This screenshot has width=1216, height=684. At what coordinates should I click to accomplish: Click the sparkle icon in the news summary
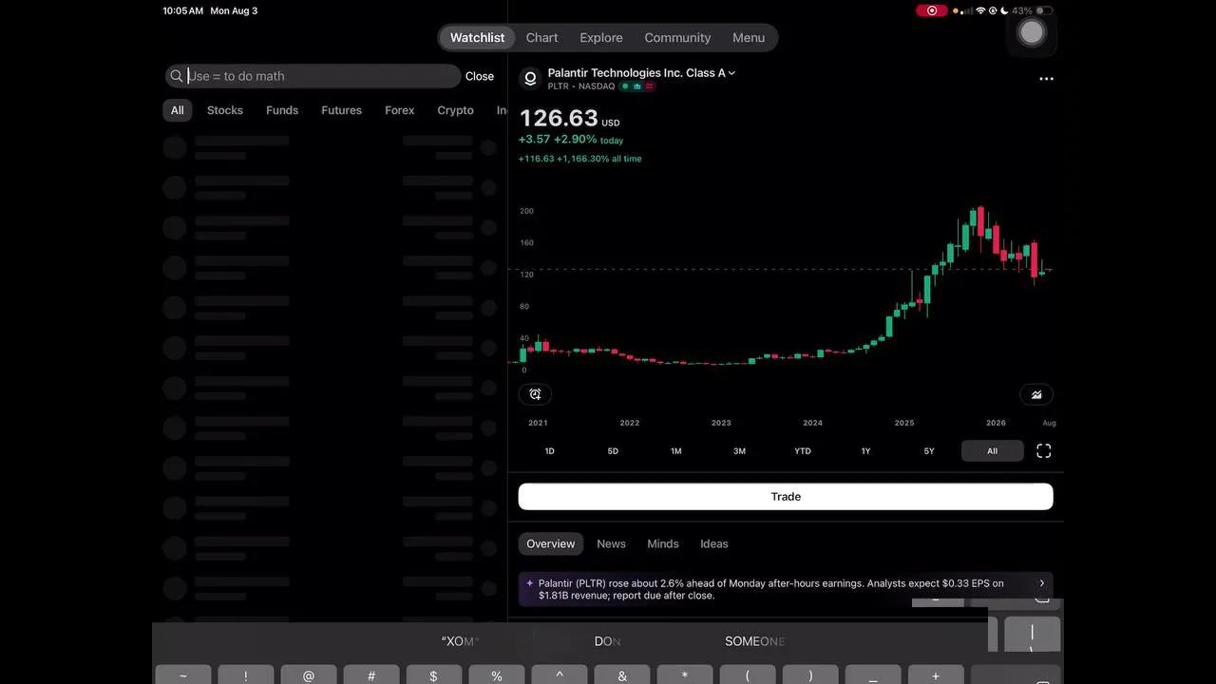(x=529, y=583)
